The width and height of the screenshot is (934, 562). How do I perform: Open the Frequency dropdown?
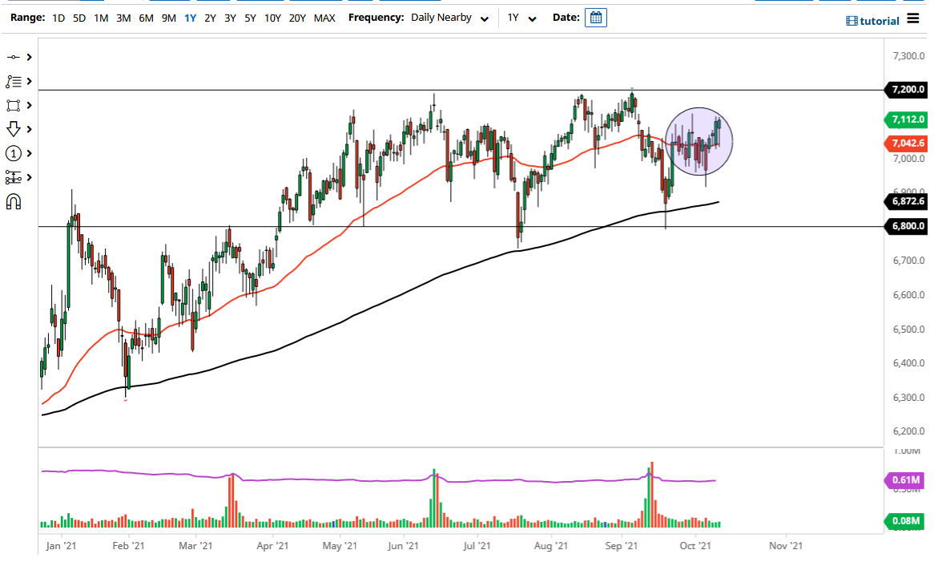[485, 17]
